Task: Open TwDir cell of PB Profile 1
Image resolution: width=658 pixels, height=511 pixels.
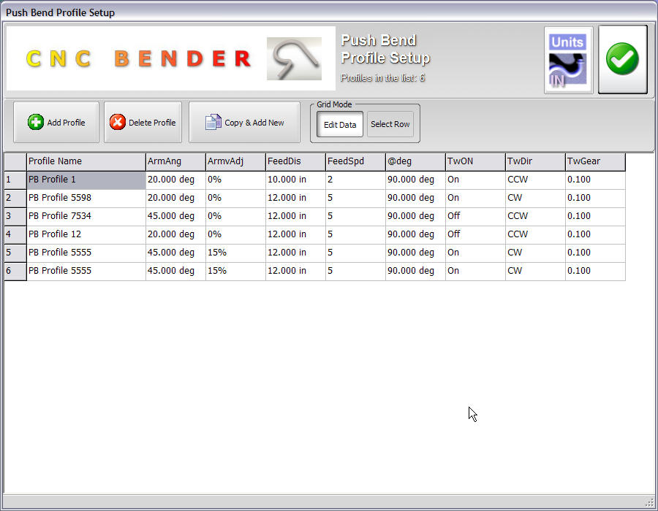Action: point(534,180)
